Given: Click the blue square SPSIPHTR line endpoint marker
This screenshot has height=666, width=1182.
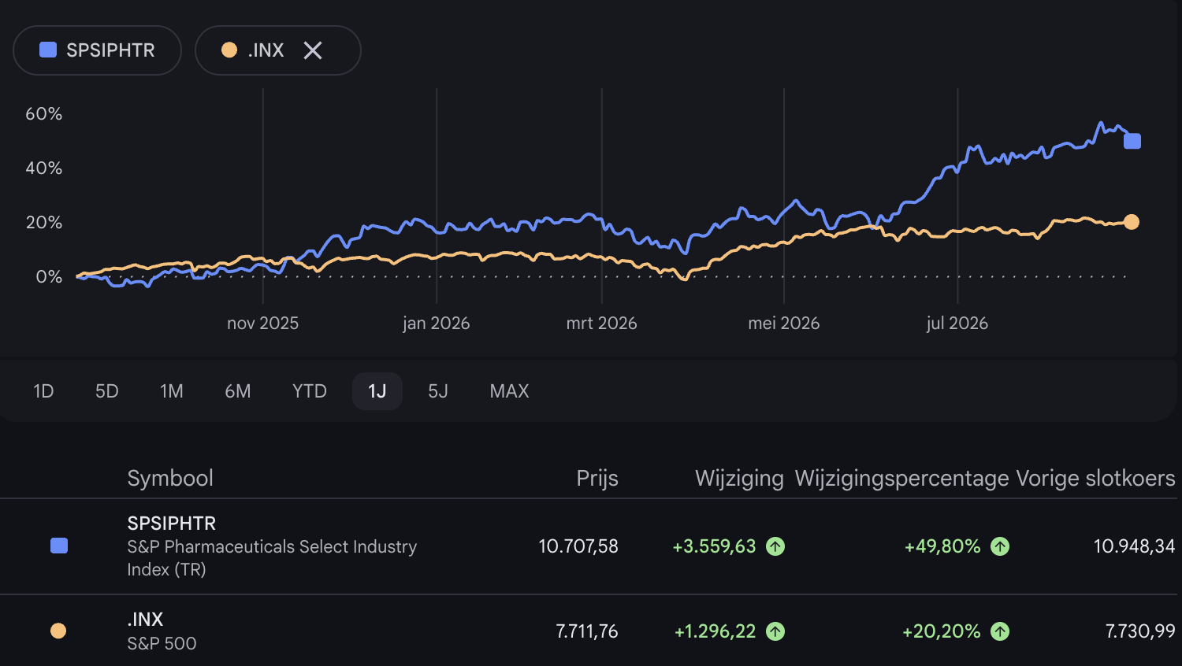Looking at the screenshot, I should tap(1132, 141).
